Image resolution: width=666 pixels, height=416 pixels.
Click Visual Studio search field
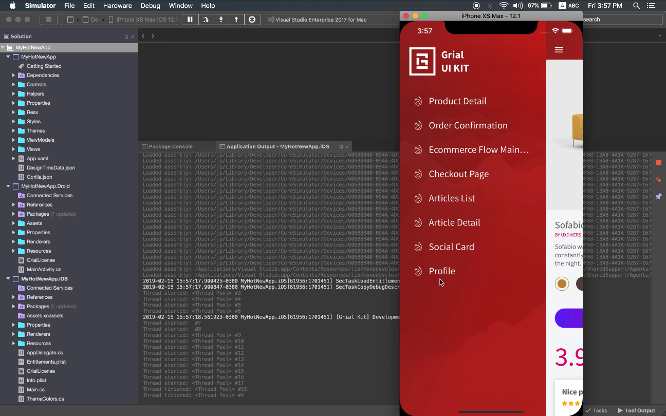point(622,20)
